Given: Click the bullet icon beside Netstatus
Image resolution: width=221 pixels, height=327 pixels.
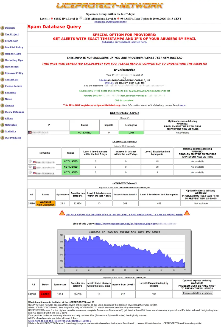Looking at the screenshot, I should (x=2, y=125).
